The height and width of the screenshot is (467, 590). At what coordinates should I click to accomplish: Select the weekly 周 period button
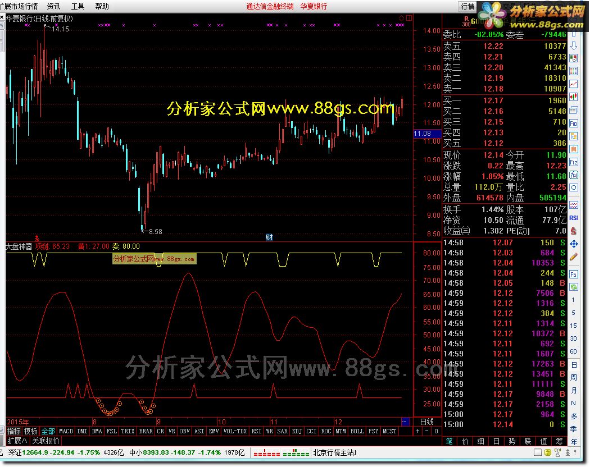point(574,377)
